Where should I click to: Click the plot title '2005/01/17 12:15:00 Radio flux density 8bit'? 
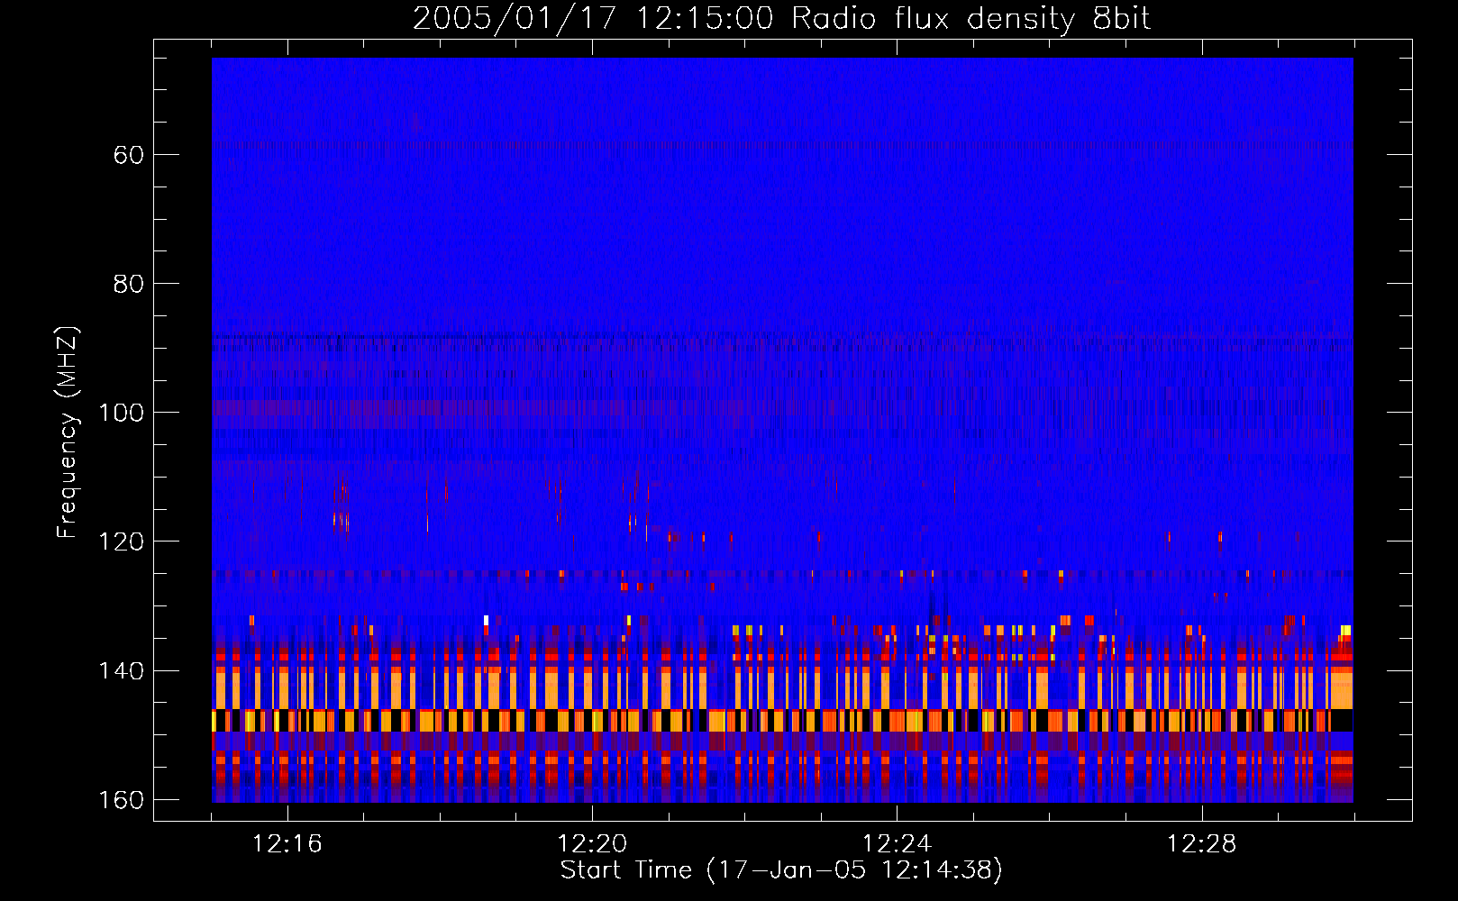click(781, 19)
